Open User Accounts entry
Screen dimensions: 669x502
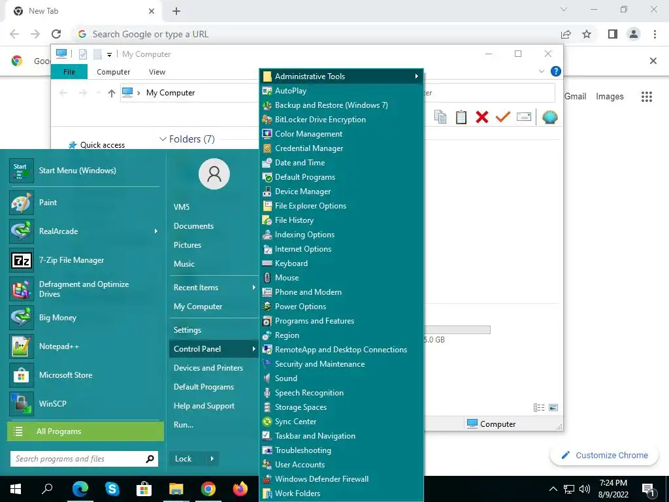tap(341, 465)
